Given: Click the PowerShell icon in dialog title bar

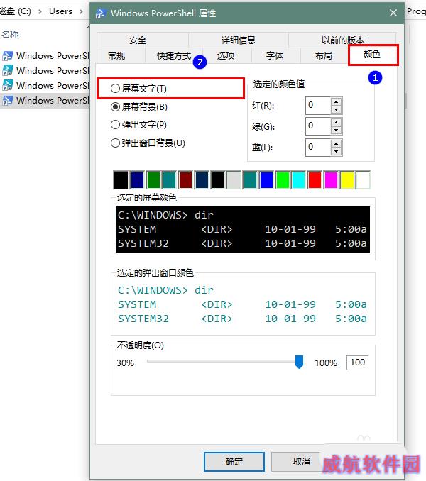Looking at the screenshot, I should click(101, 13).
